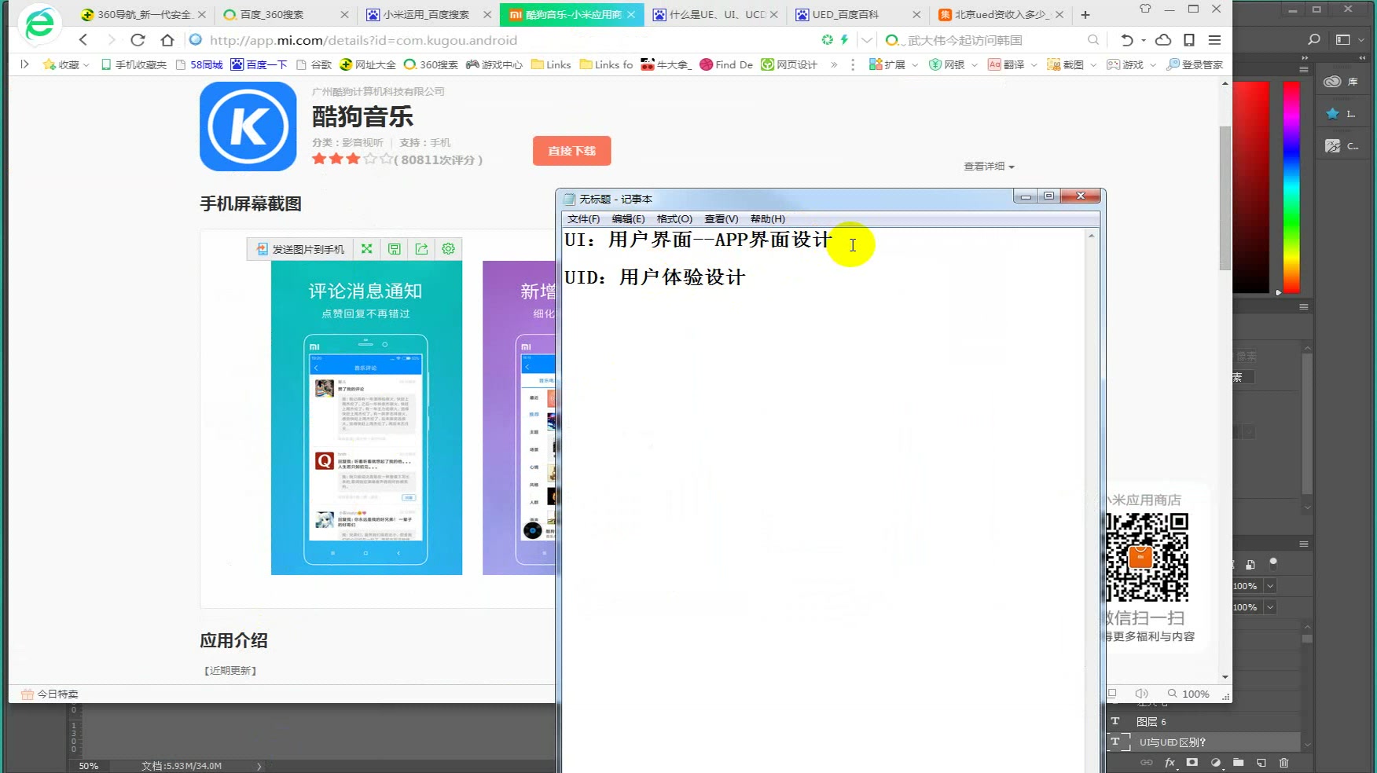Open Notepad 编辑(E) menu
Image resolution: width=1377 pixels, height=773 pixels.
coord(628,219)
